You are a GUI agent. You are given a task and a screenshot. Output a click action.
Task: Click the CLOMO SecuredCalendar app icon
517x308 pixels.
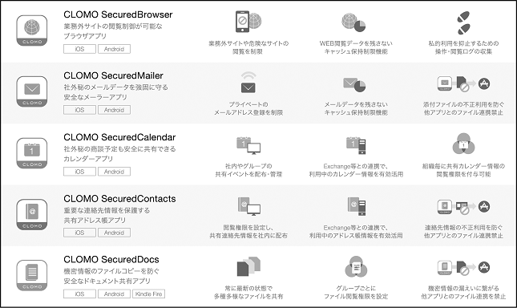32,153
